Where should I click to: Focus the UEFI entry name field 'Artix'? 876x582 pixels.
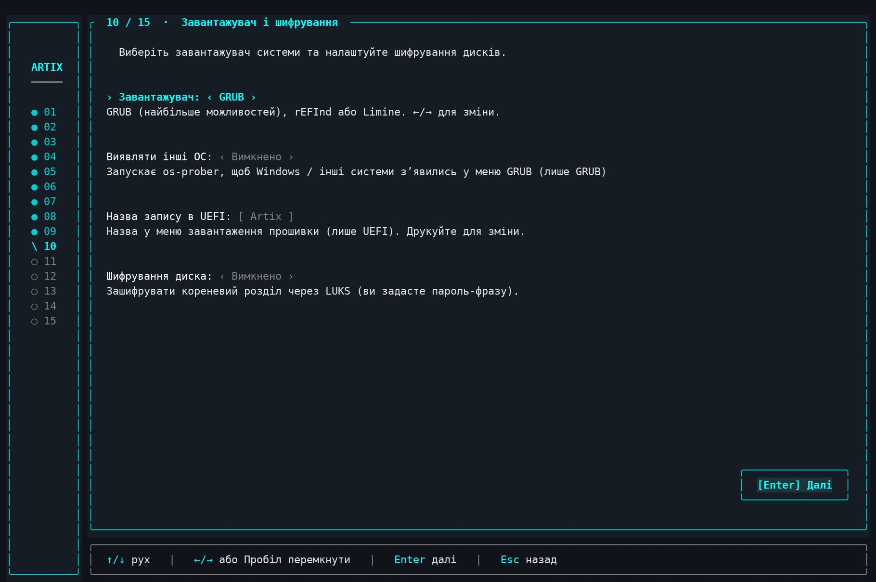tap(266, 217)
